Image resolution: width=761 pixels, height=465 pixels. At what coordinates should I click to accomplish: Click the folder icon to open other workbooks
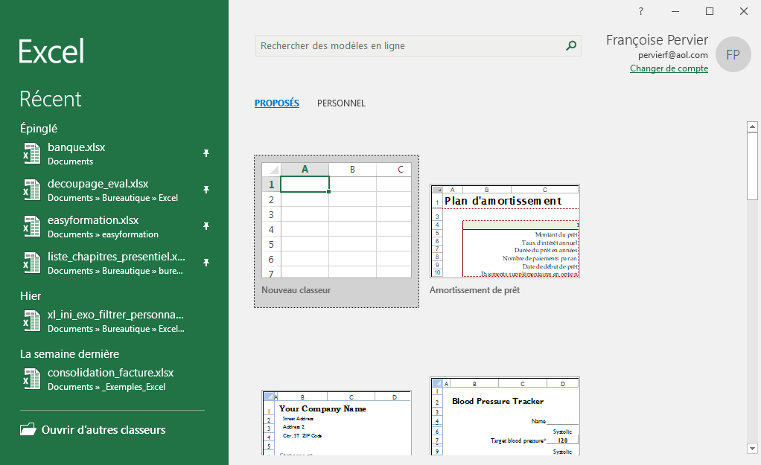[28, 430]
